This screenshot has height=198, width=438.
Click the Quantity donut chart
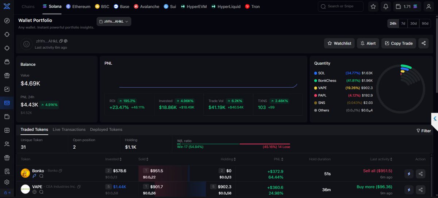(400, 89)
